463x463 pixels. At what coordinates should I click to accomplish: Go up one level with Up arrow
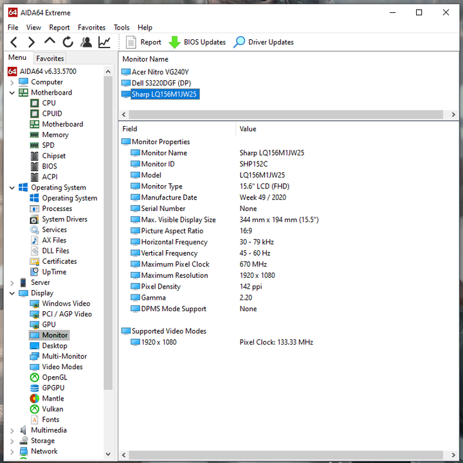pos(50,42)
